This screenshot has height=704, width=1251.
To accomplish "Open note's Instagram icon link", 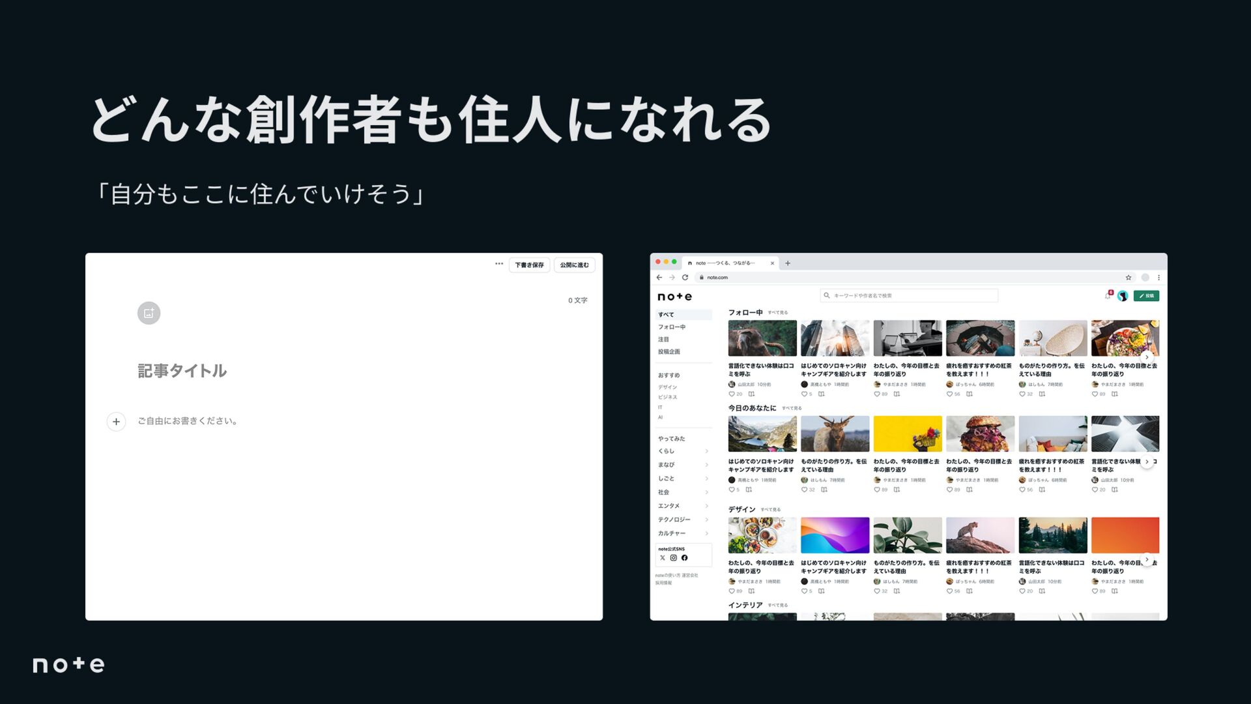I will [x=674, y=558].
